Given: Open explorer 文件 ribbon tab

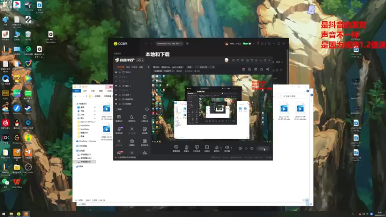Looking at the screenshot, I should 77,91.
